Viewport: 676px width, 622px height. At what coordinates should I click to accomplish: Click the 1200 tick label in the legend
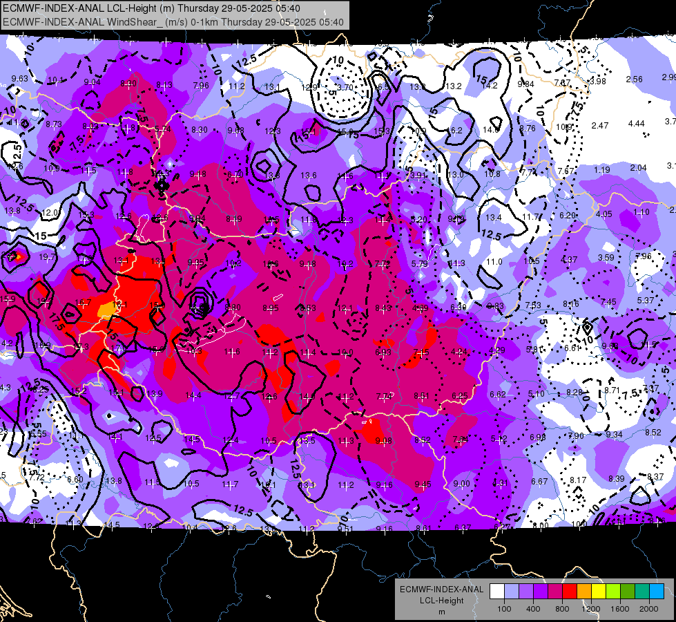click(x=590, y=609)
